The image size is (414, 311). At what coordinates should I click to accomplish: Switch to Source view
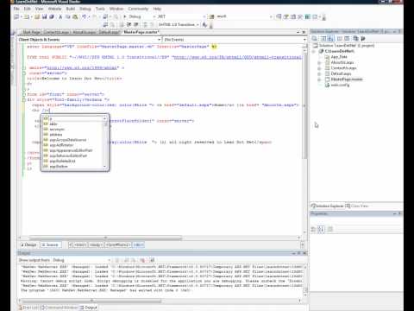pos(50,244)
